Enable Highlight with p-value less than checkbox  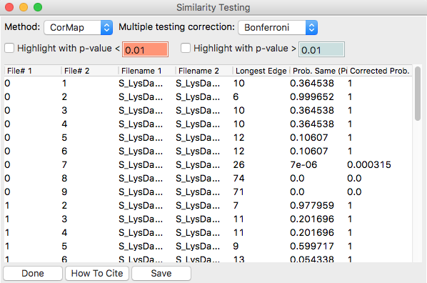pyautogui.click(x=9, y=49)
